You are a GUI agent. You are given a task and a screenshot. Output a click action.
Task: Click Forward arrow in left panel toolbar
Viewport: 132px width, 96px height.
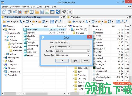15,22
